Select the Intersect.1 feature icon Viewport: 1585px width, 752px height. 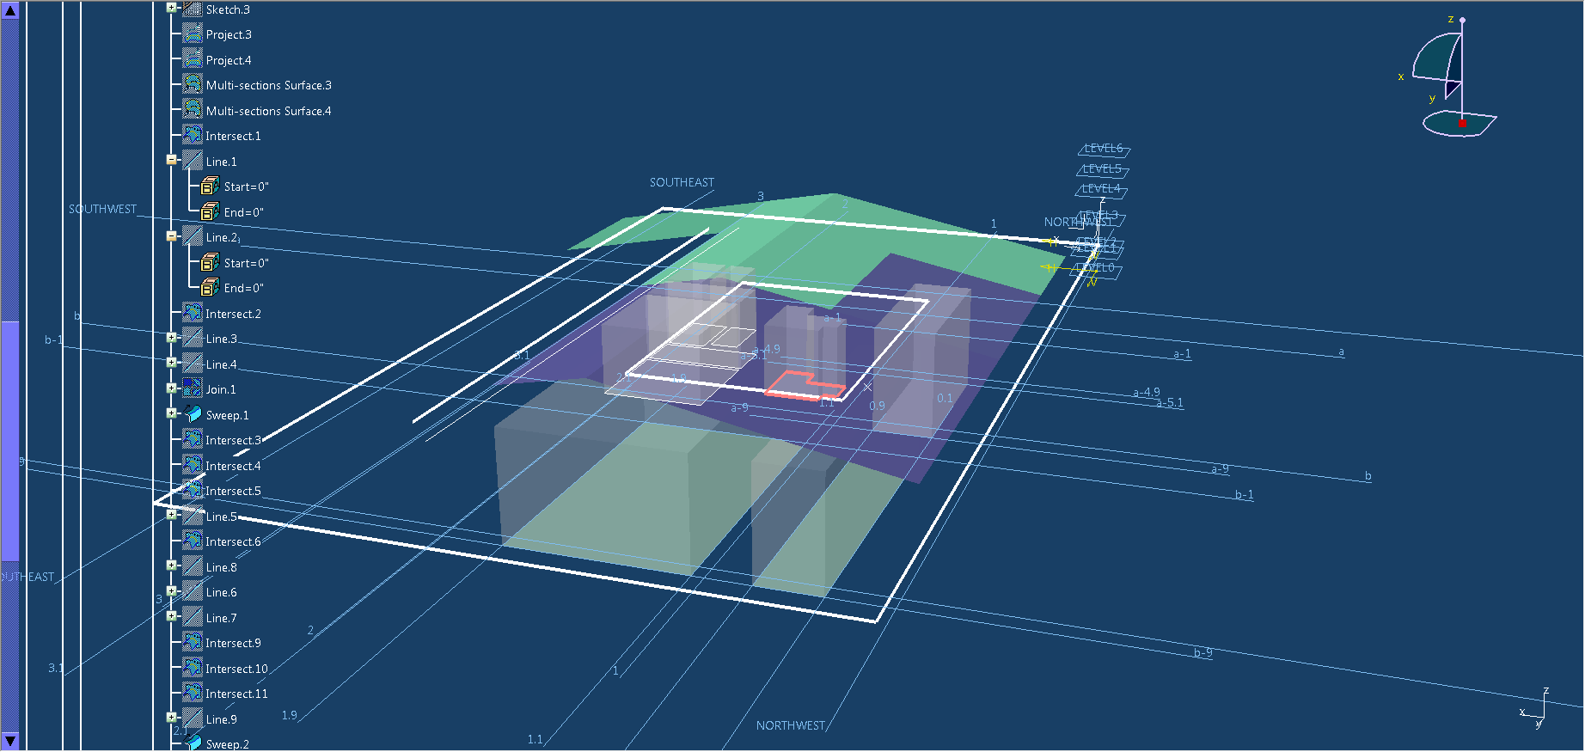(193, 136)
